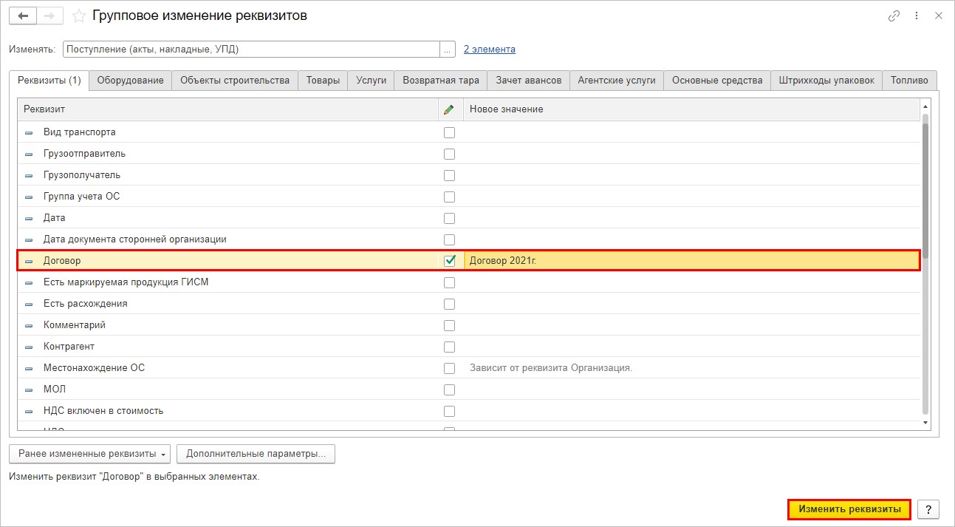Select the Местонахождение ОС row
The height and width of the screenshot is (527, 955).
[469, 368]
